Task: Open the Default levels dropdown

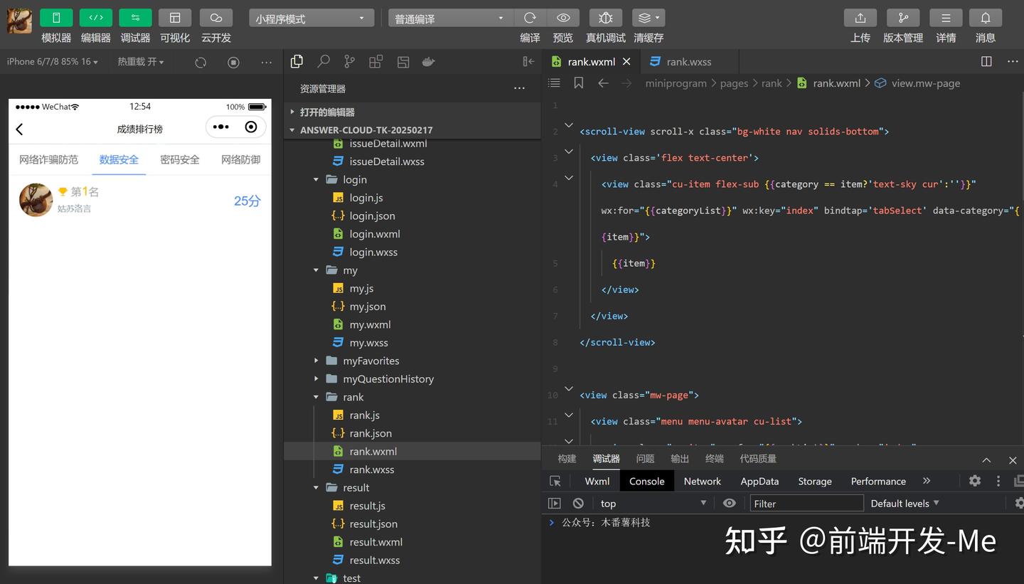Action: (x=905, y=503)
